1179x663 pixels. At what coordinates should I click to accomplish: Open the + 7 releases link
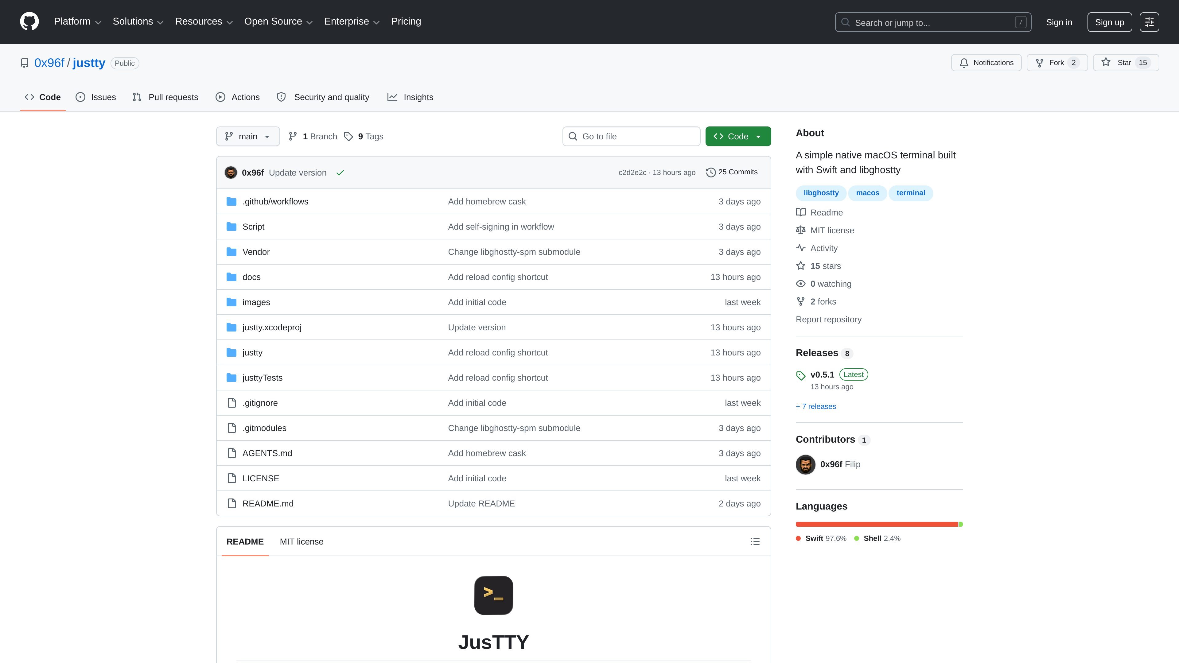pos(815,406)
